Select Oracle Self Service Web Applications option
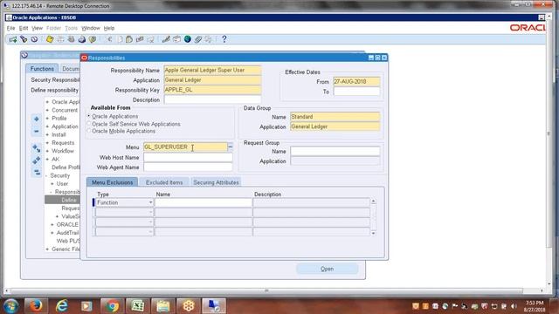Screen dimensions: 559x314 pyautogui.click(x=89, y=124)
